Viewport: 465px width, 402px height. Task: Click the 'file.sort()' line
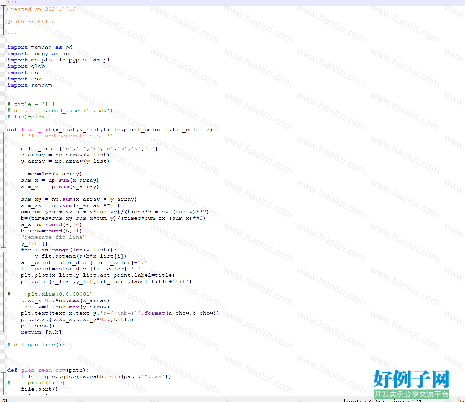tap(39, 389)
